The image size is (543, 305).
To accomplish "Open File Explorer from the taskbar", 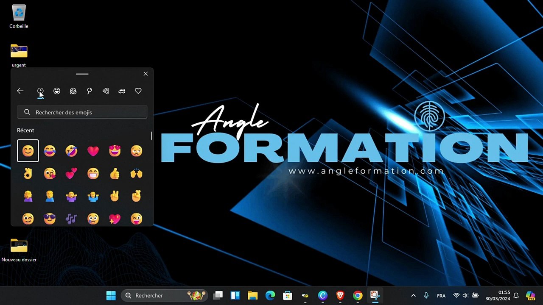I will [253, 295].
